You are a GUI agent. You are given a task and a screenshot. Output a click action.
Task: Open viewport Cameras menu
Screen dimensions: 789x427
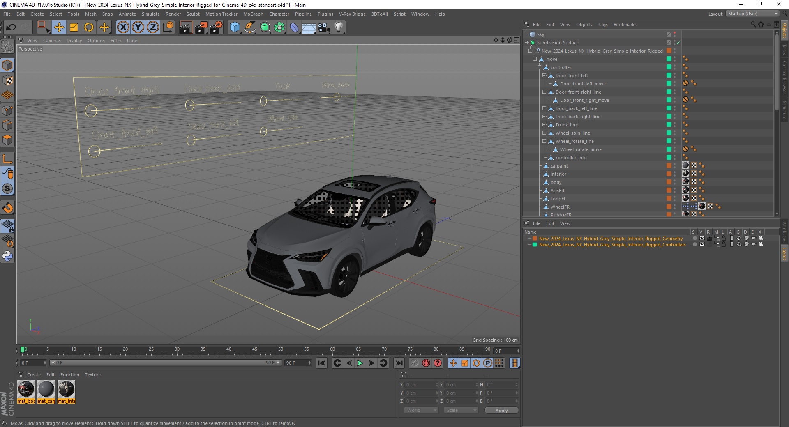pyautogui.click(x=52, y=41)
